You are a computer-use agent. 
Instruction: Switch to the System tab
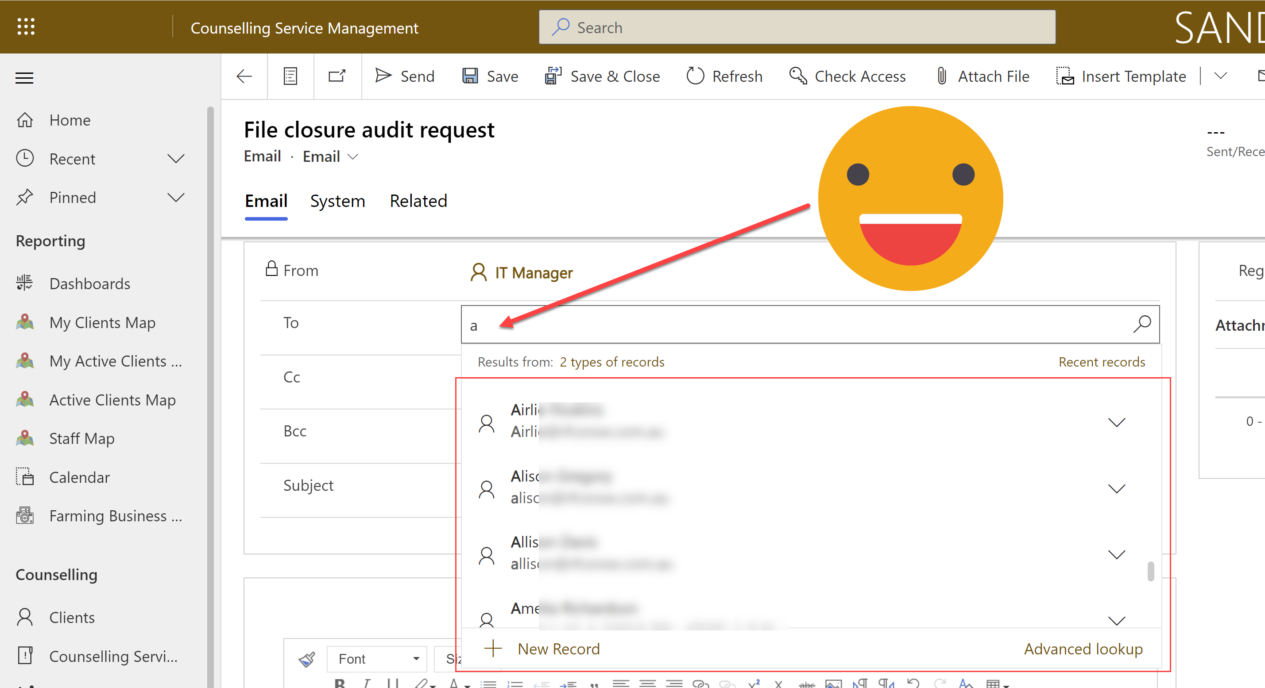pos(338,201)
